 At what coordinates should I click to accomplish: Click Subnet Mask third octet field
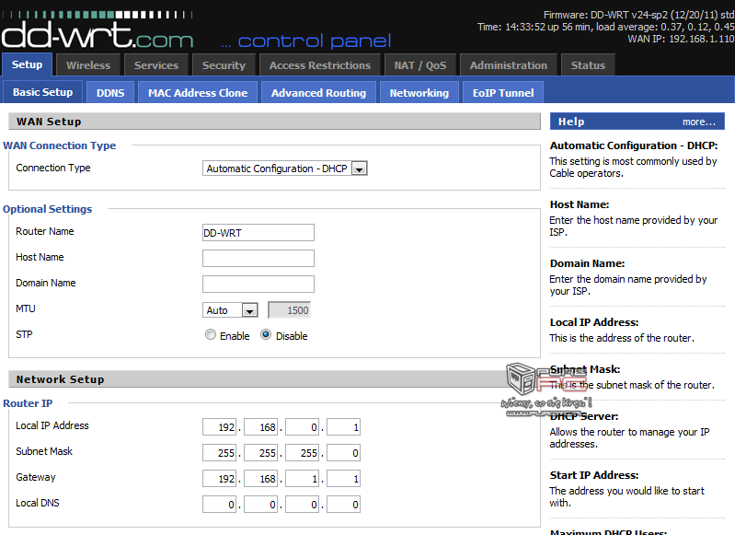303,453
